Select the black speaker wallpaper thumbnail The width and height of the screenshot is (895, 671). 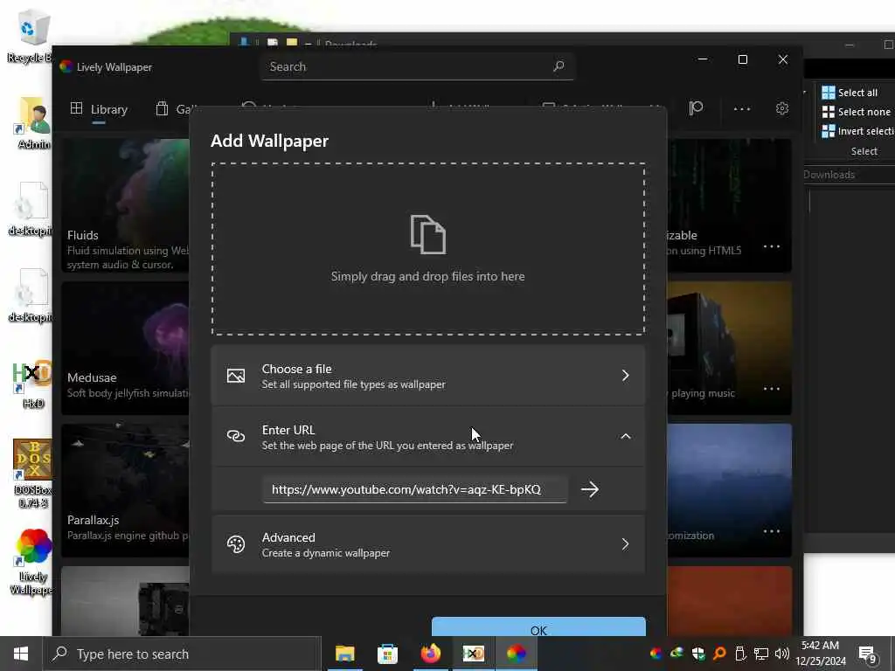[x=730, y=348]
